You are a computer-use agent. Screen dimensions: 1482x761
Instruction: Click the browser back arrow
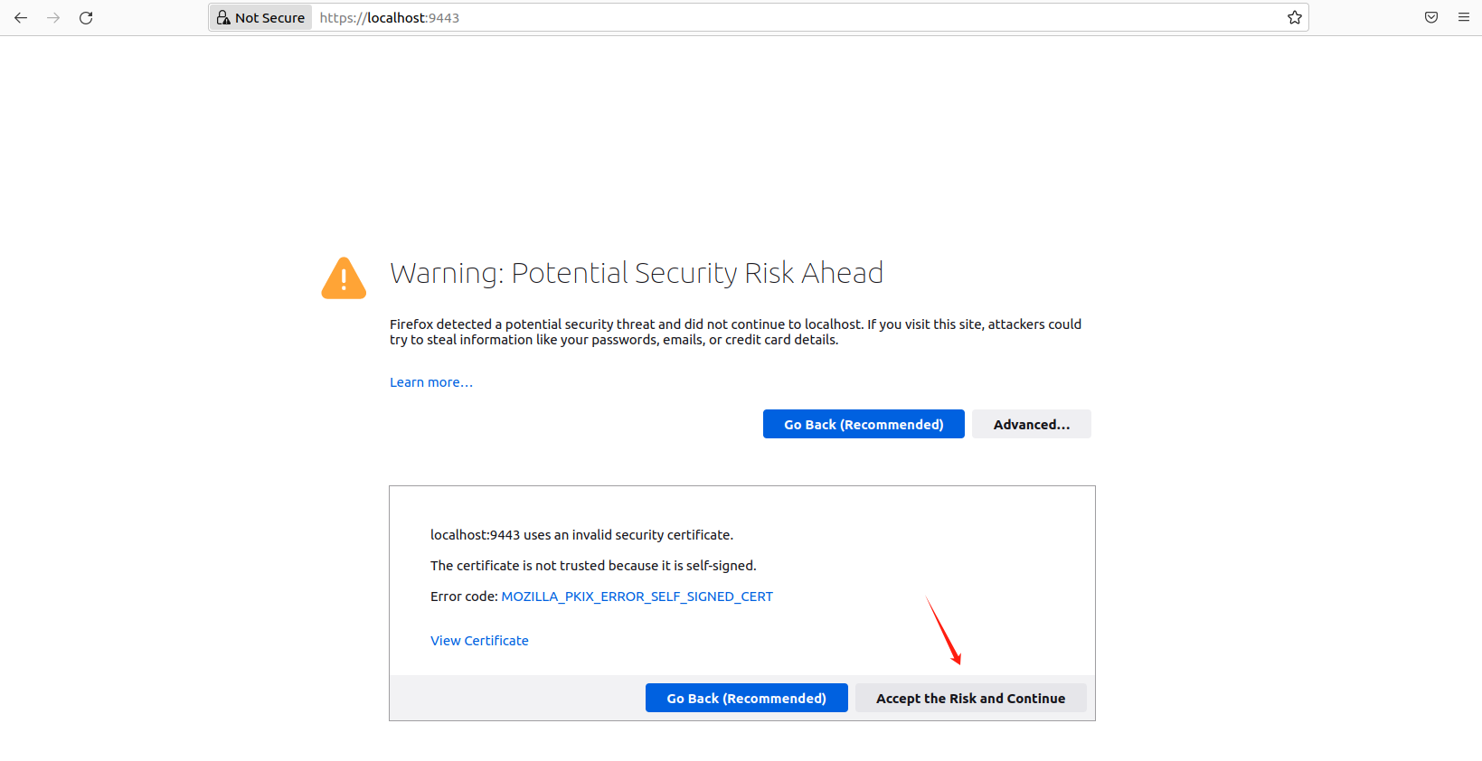click(21, 17)
